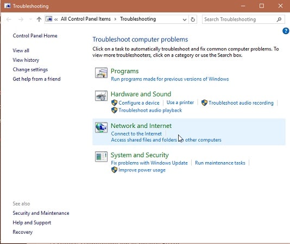Click the System and Security category icon
The width and height of the screenshot is (290, 244).
click(x=101, y=157)
